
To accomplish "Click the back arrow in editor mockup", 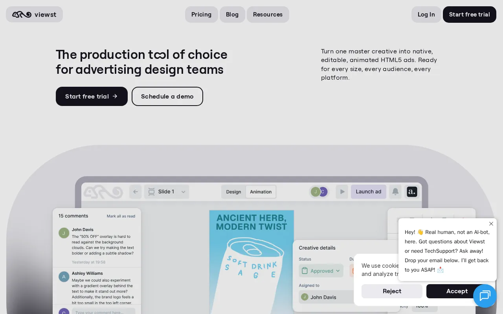I will pos(136,192).
